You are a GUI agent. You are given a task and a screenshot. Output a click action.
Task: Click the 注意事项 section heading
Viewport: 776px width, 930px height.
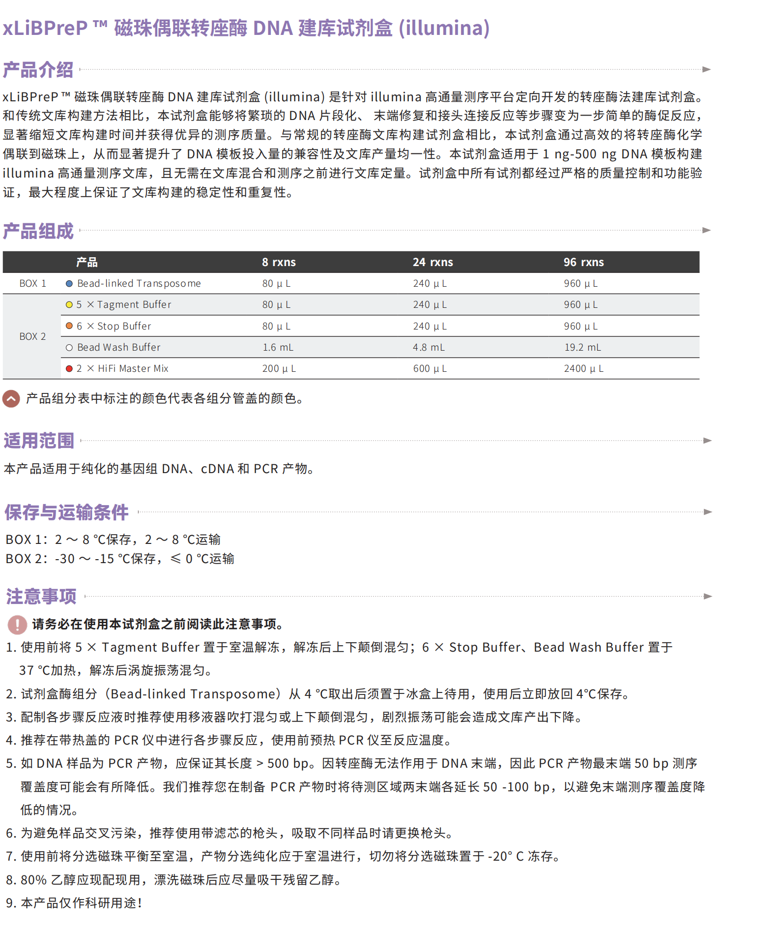[x=41, y=597]
